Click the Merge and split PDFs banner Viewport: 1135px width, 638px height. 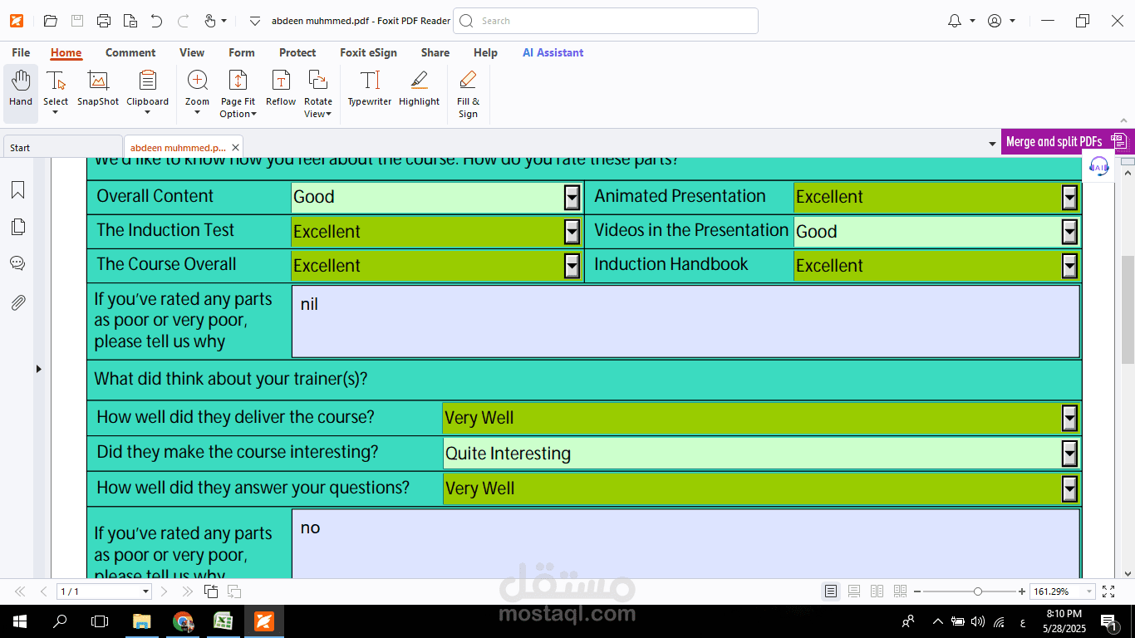point(1067,141)
